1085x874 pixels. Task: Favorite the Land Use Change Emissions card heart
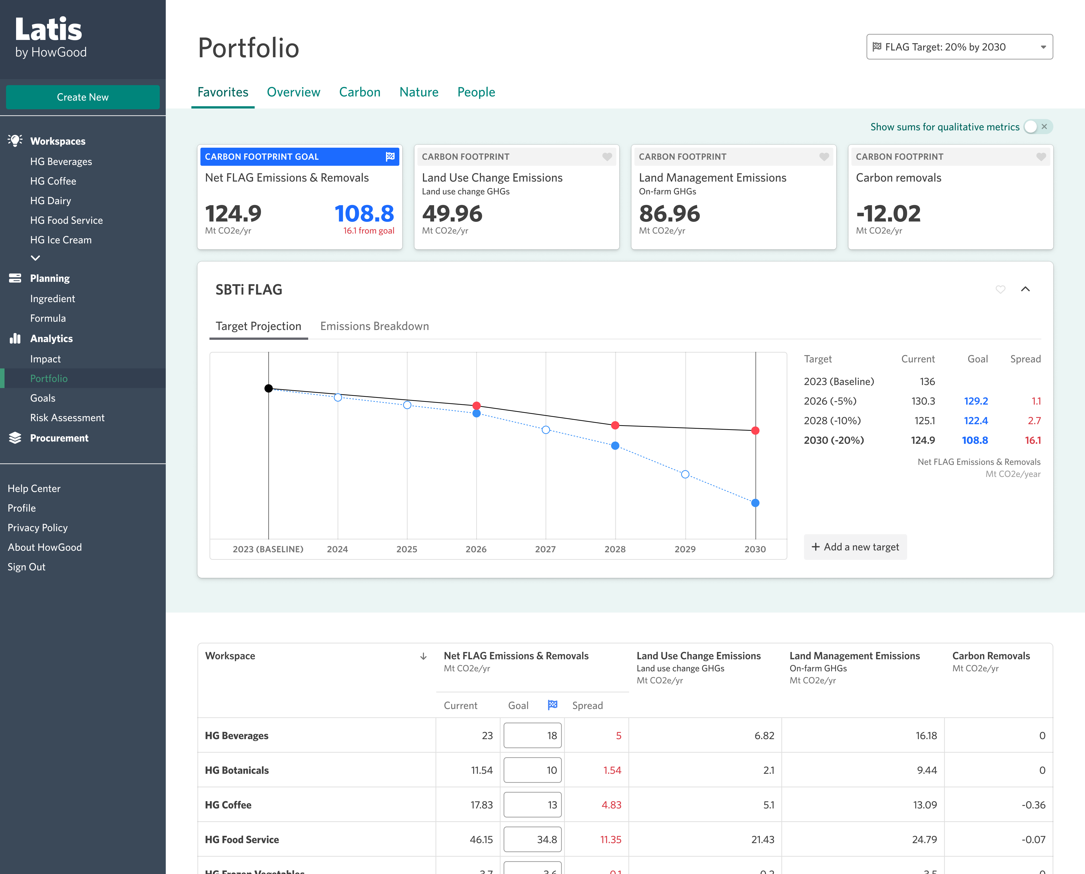[607, 156]
